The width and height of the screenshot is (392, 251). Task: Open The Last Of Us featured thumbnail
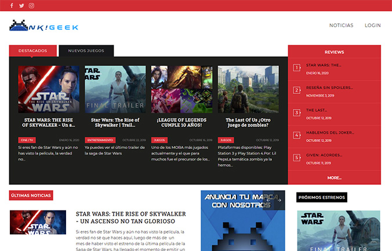point(248,89)
